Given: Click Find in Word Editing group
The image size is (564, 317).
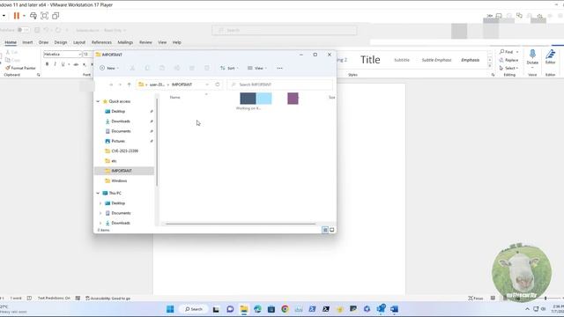Looking at the screenshot, I should pyautogui.click(x=506, y=52).
